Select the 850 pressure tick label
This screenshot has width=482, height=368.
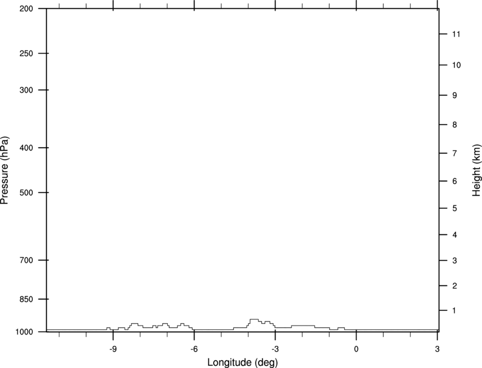(x=26, y=298)
